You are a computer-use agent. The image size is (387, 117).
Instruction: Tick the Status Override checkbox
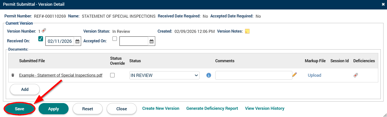(112, 75)
